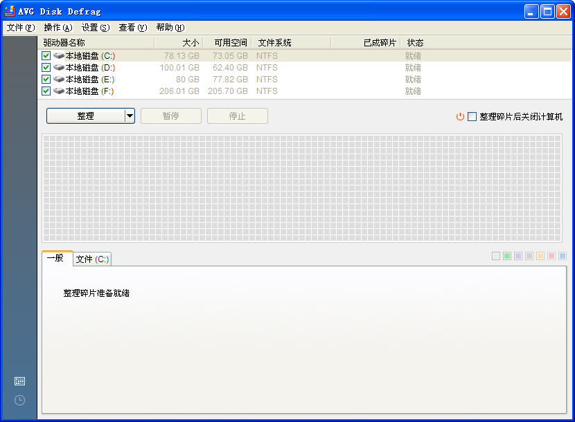575x422 pixels.
Task: Click the 停止 button
Action: [237, 116]
